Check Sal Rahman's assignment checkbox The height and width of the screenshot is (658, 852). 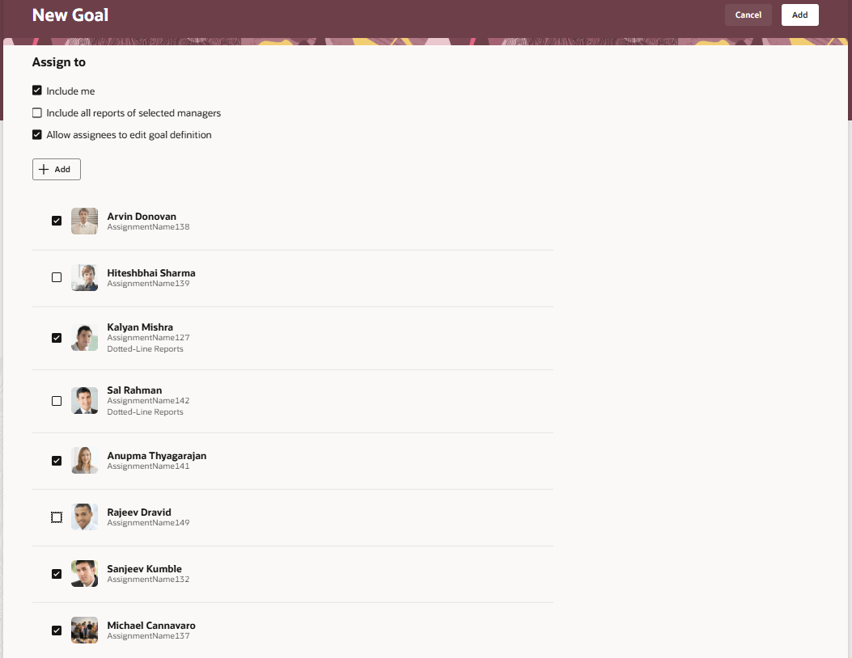(x=56, y=400)
